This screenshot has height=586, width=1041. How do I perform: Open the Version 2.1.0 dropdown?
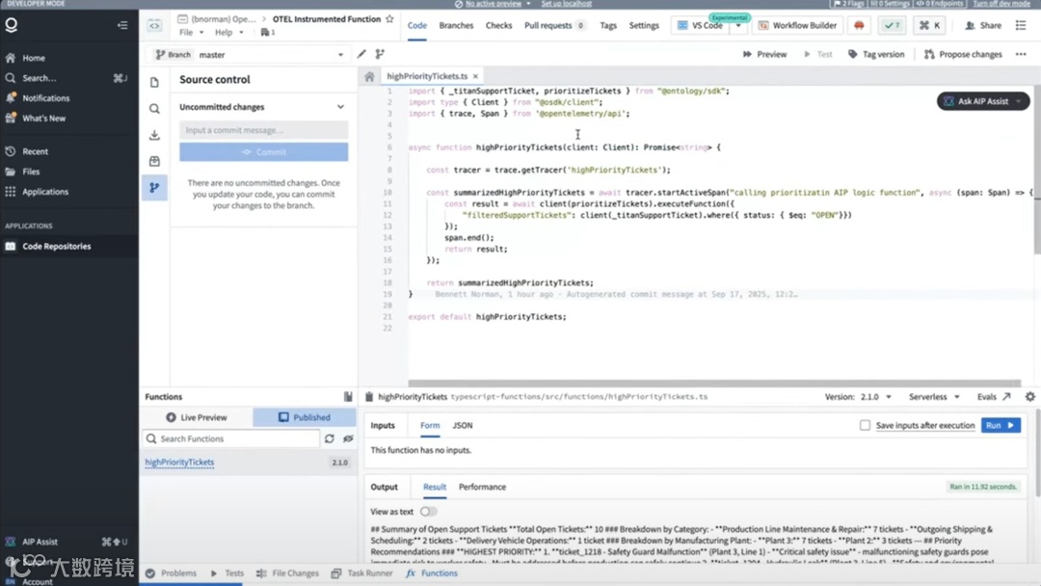coord(859,397)
